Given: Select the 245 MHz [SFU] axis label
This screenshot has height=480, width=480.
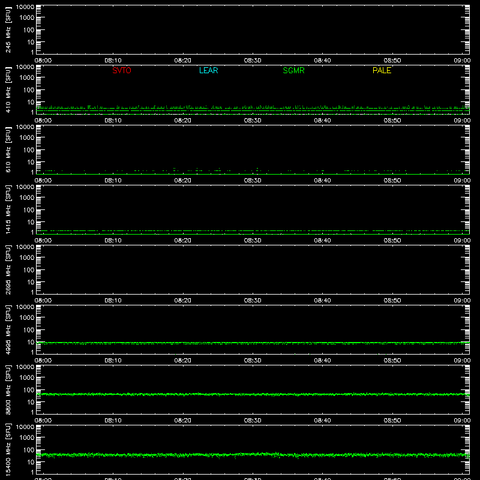Looking at the screenshot, I should tap(8, 29).
